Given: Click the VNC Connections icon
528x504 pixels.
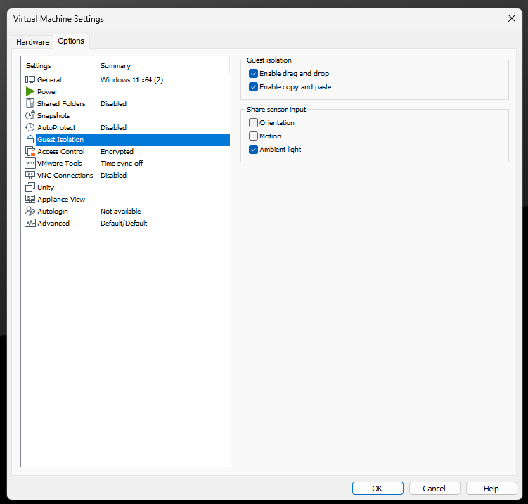Looking at the screenshot, I should (30, 176).
